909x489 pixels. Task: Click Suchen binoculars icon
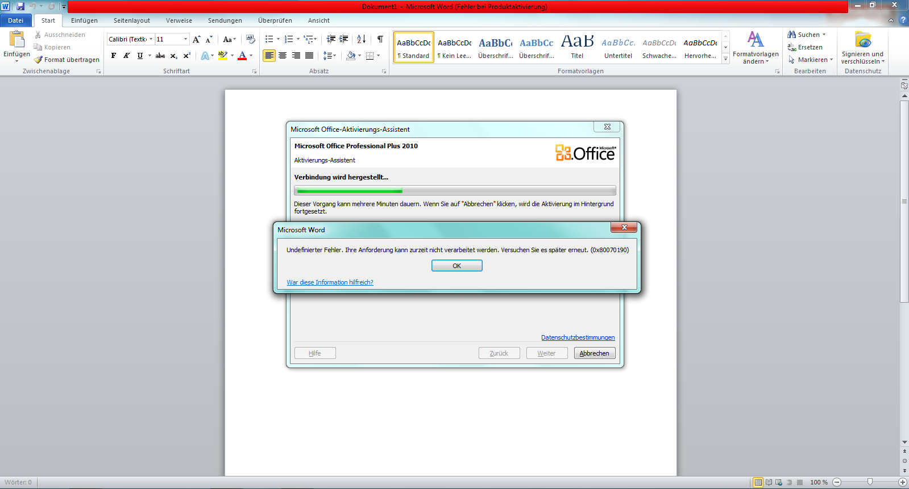791,35
